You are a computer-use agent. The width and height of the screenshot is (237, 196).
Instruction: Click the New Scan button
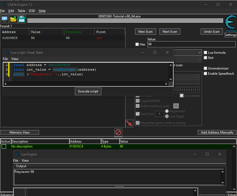click(145, 32)
